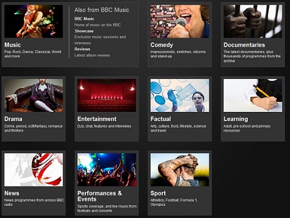Click the Drama category title
The width and height of the screenshot is (290, 218).
[13, 119]
